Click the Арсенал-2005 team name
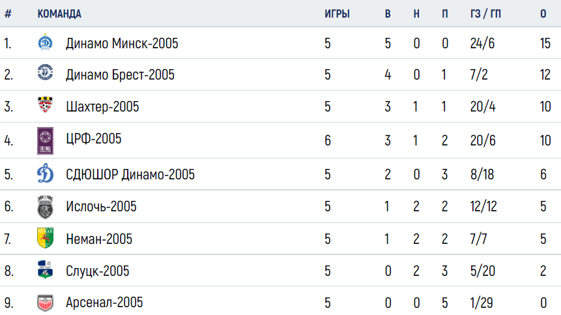The image size is (561, 315). pos(104,303)
